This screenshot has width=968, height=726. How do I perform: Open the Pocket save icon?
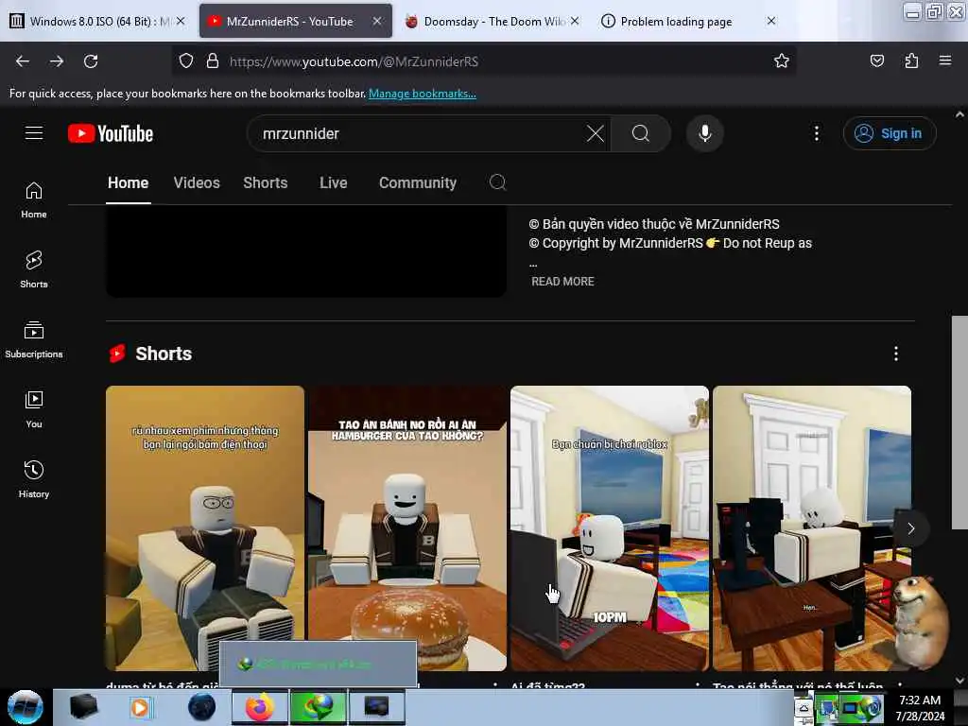pos(876,61)
